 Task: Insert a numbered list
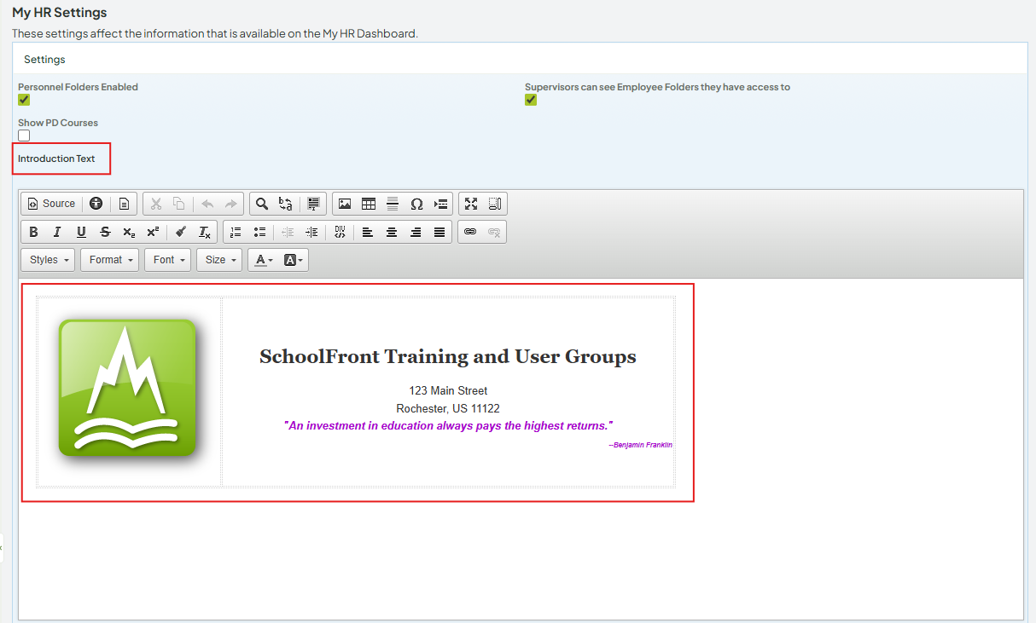click(x=236, y=232)
